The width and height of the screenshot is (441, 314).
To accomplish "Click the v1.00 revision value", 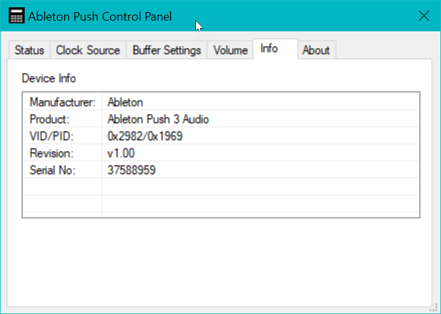I will pyautogui.click(x=121, y=153).
